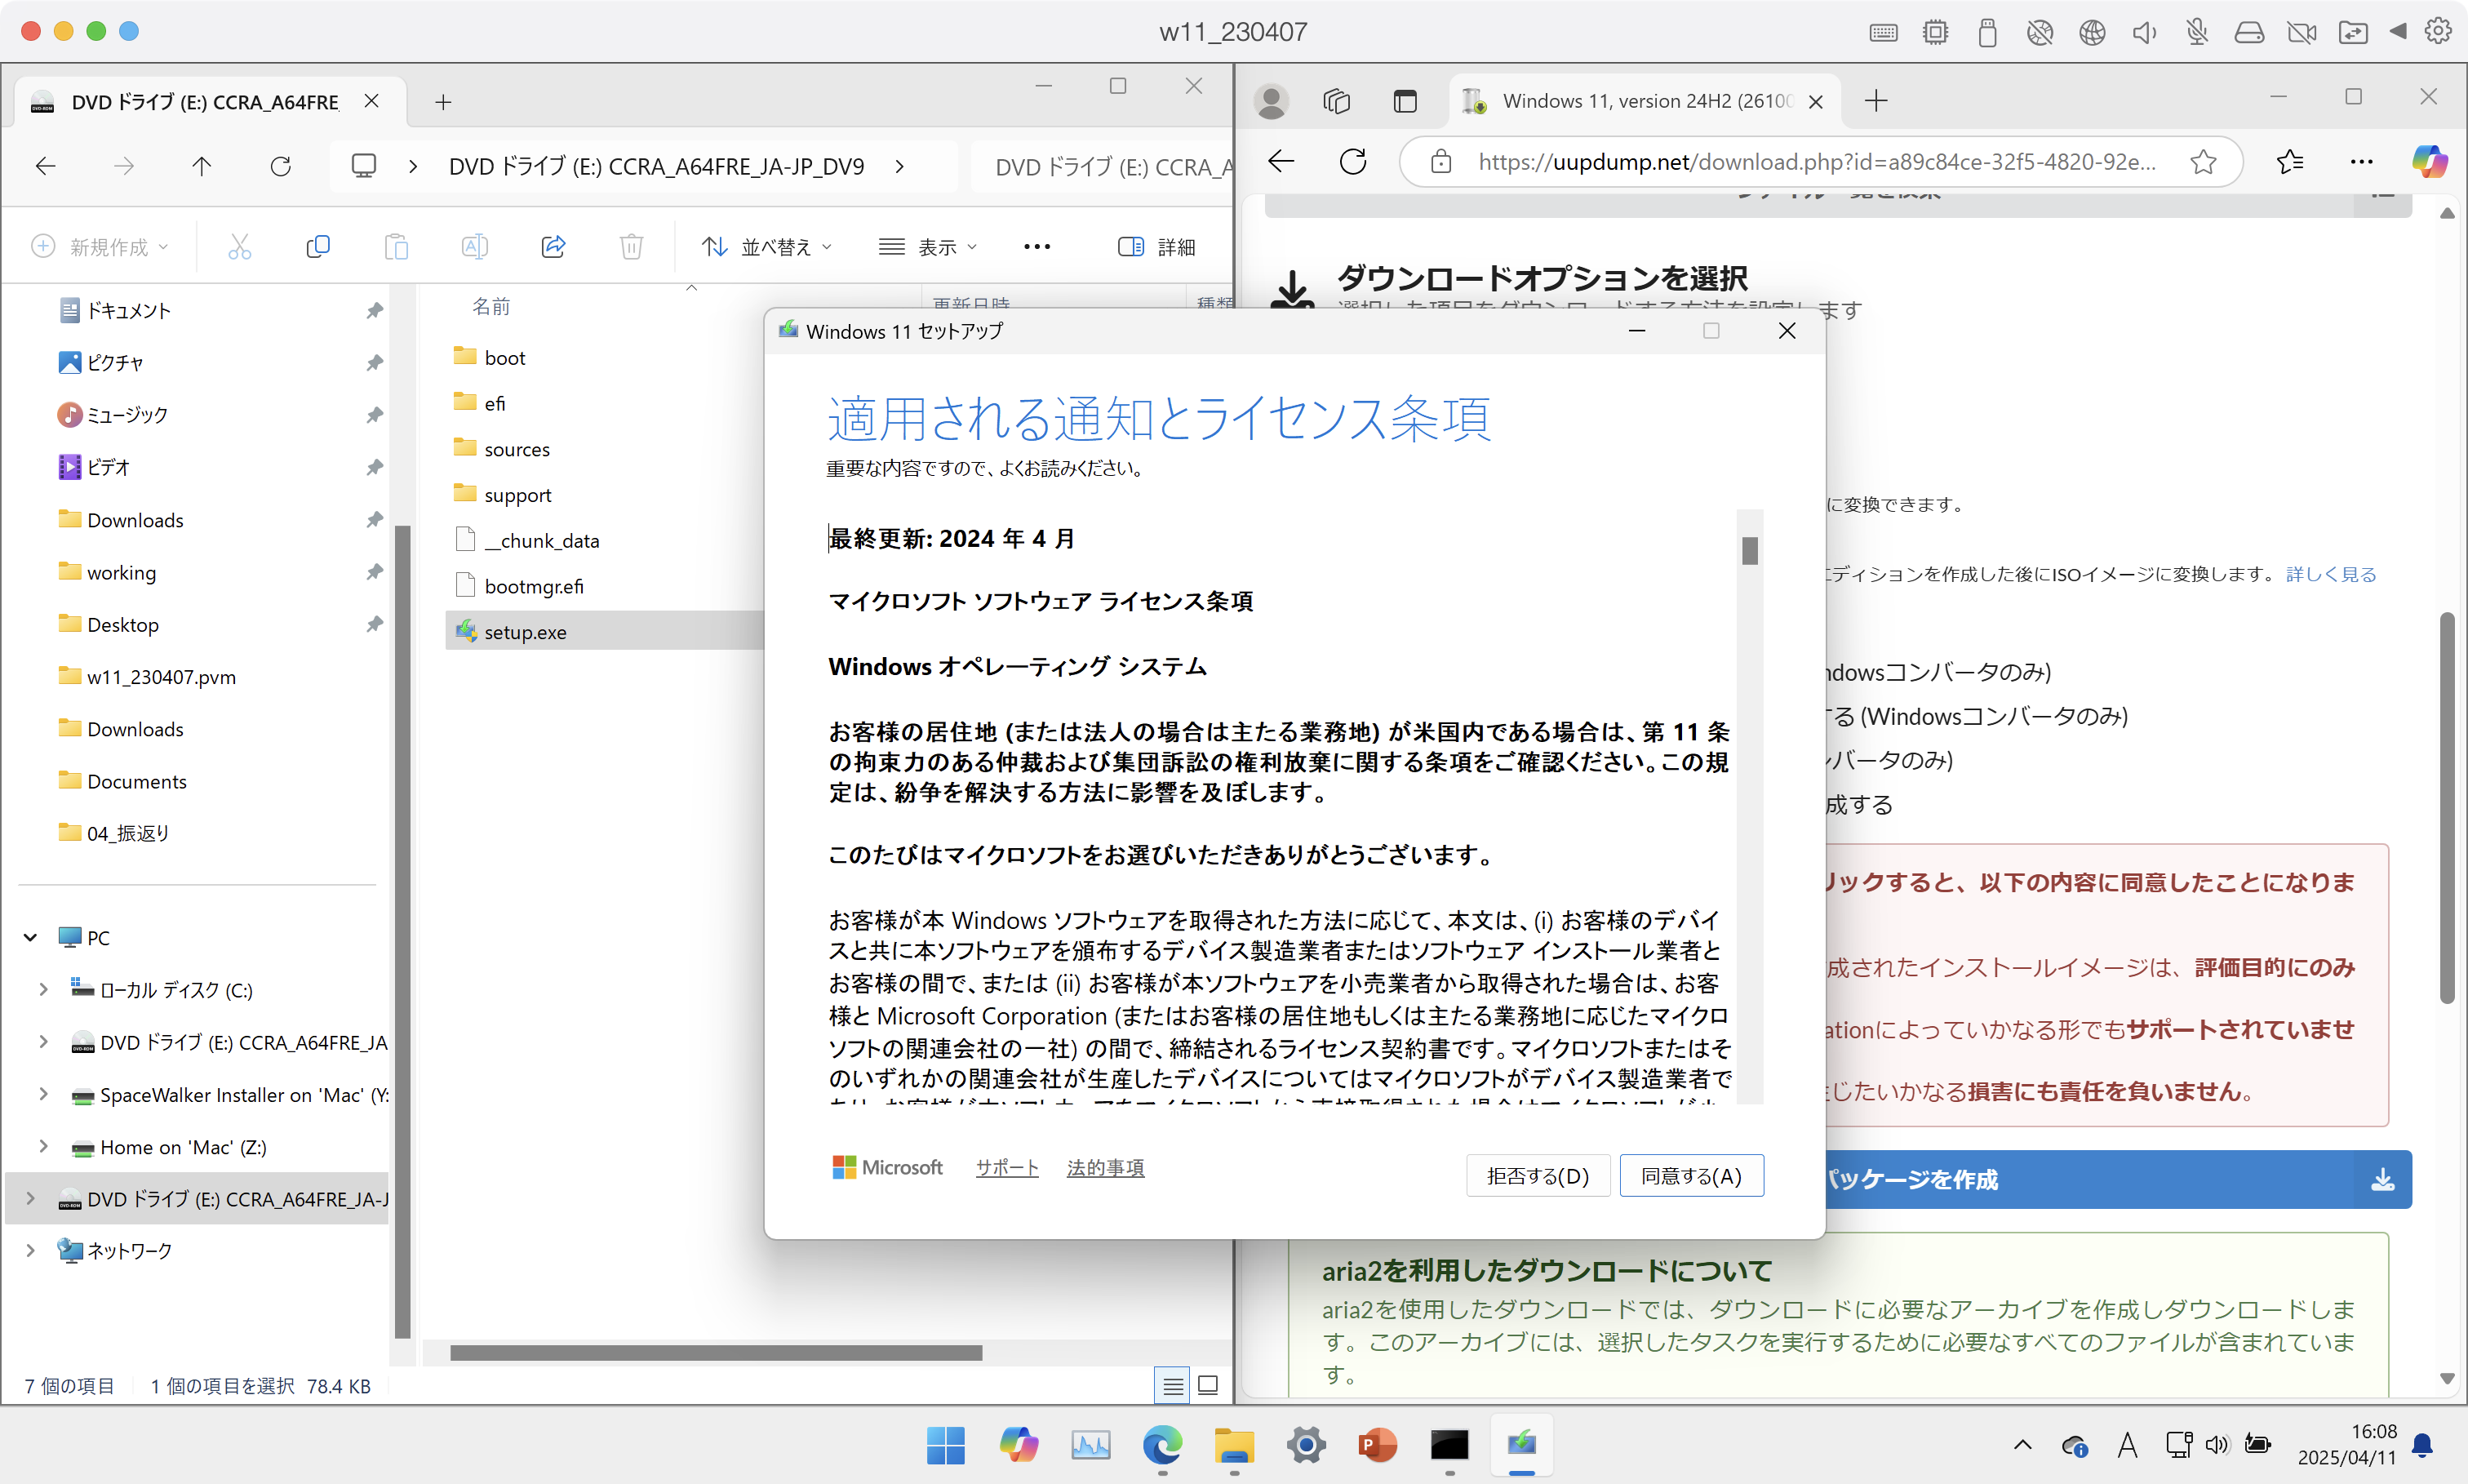Refresh the Explorer folder view
The height and width of the screenshot is (1484, 2468).
(281, 166)
